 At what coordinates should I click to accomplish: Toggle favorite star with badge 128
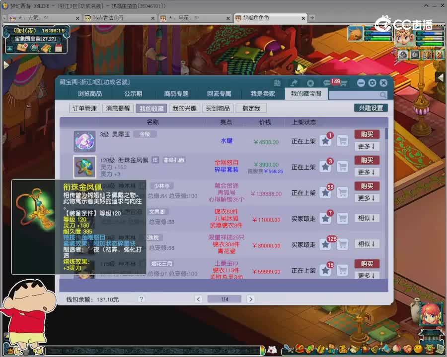coord(325,244)
